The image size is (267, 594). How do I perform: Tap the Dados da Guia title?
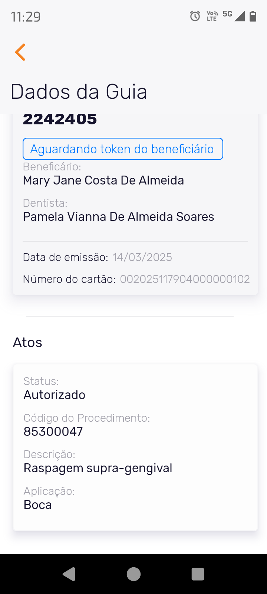point(79,92)
